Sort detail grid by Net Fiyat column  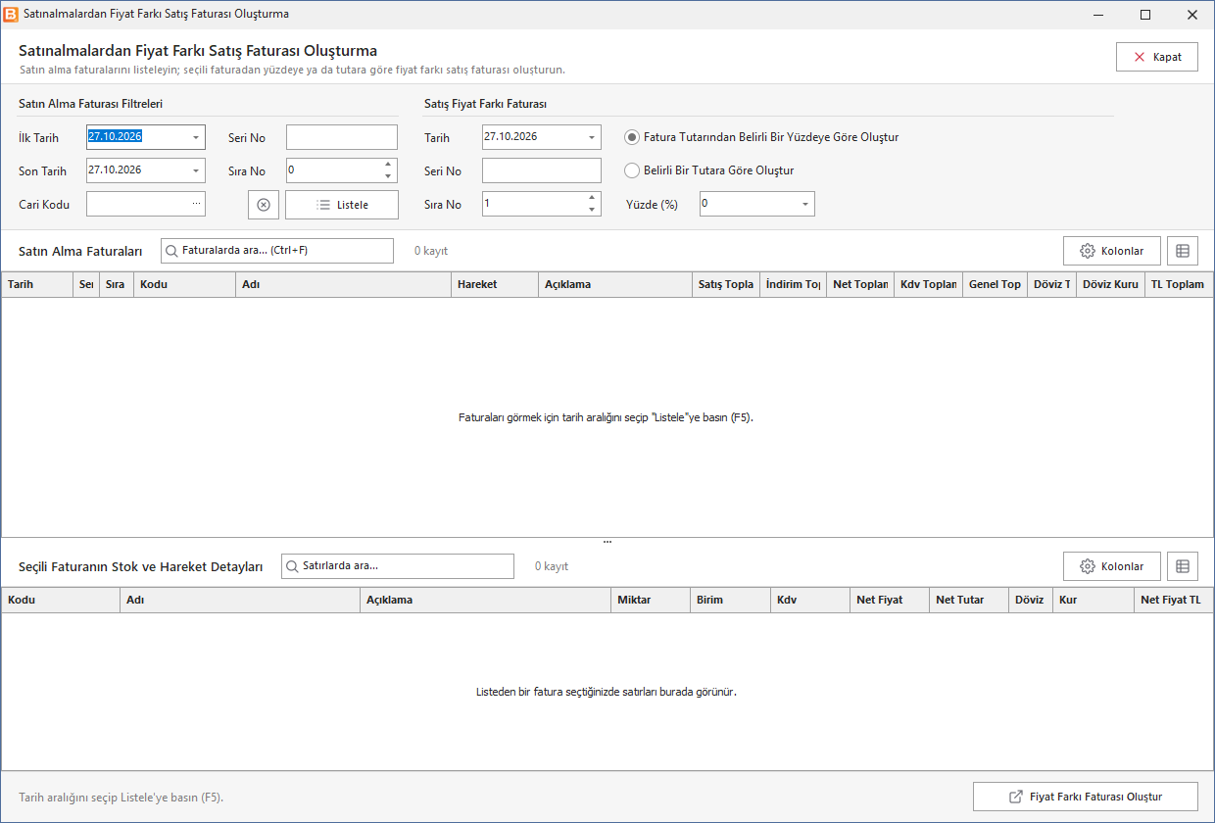pyautogui.click(x=890, y=600)
